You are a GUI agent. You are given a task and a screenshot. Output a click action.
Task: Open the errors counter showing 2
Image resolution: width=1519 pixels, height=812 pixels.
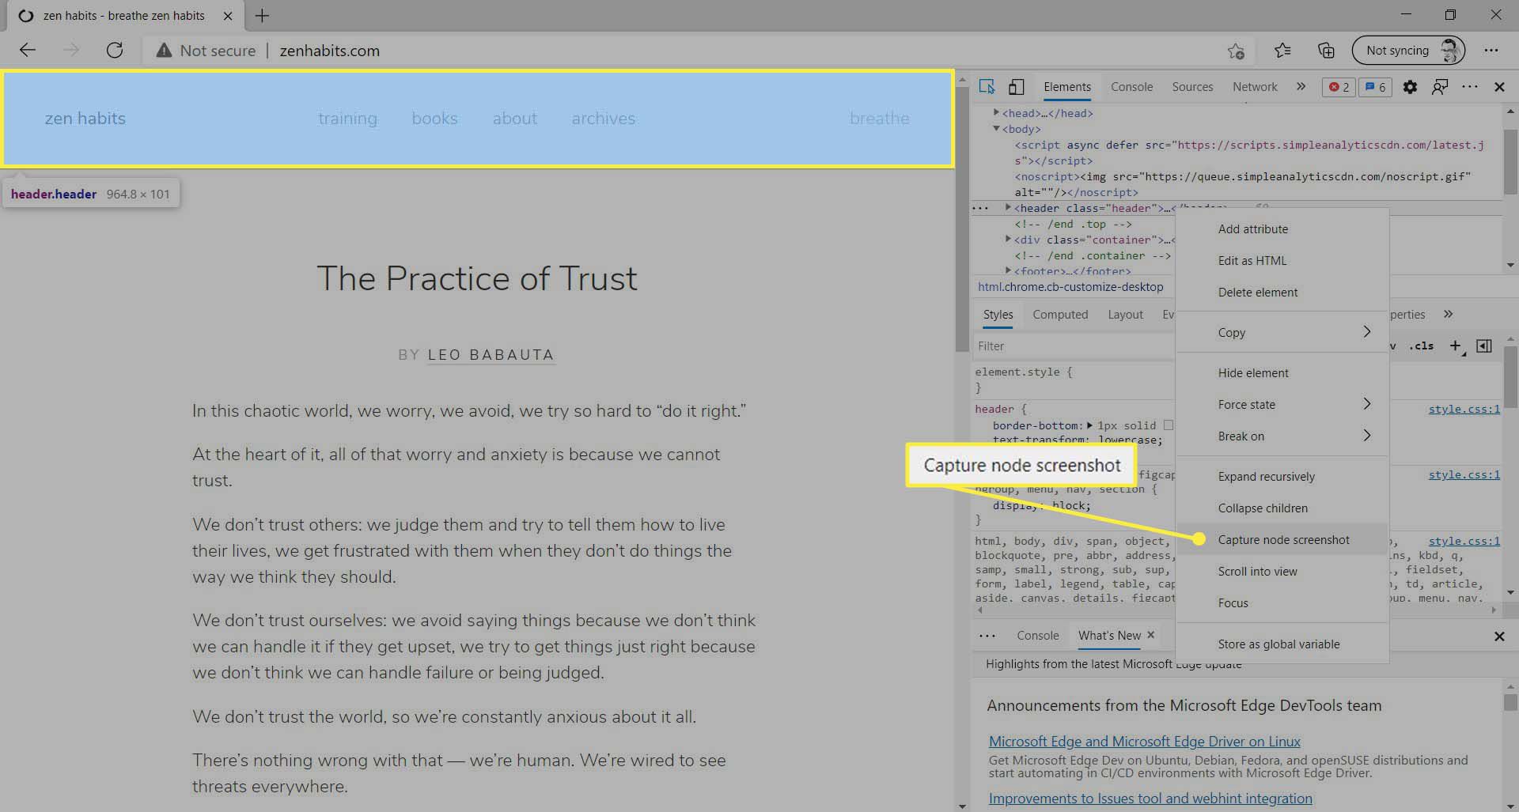coord(1339,87)
